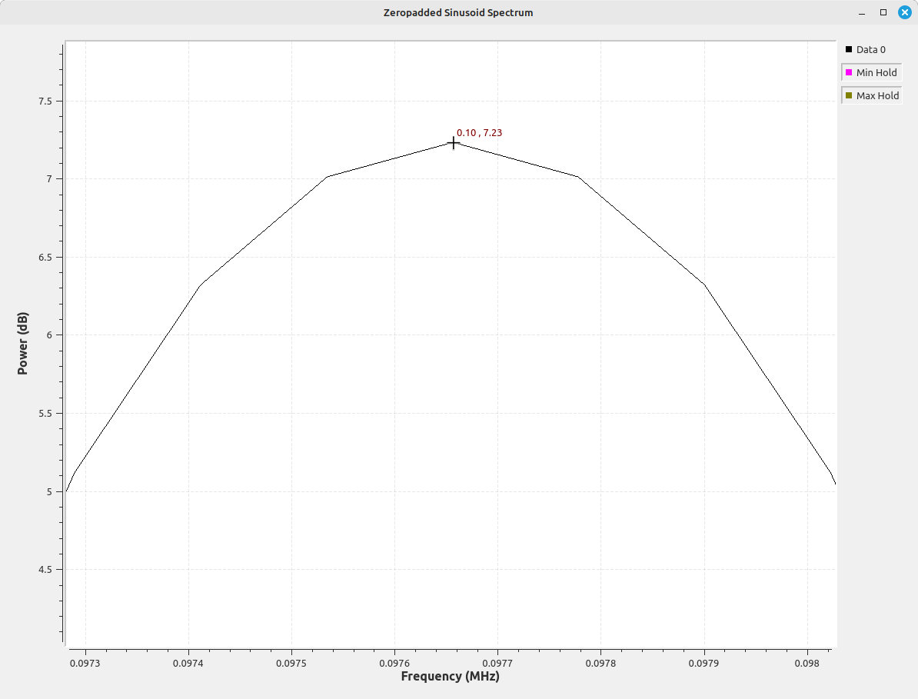Click the red 0.10, 7.23 marker readout
Viewport: 918px width, 699px height.
(x=479, y=133)
